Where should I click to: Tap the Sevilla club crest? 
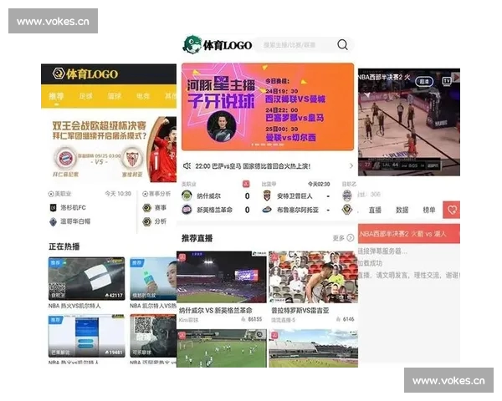pyautogui.click(x=131, y=159)
